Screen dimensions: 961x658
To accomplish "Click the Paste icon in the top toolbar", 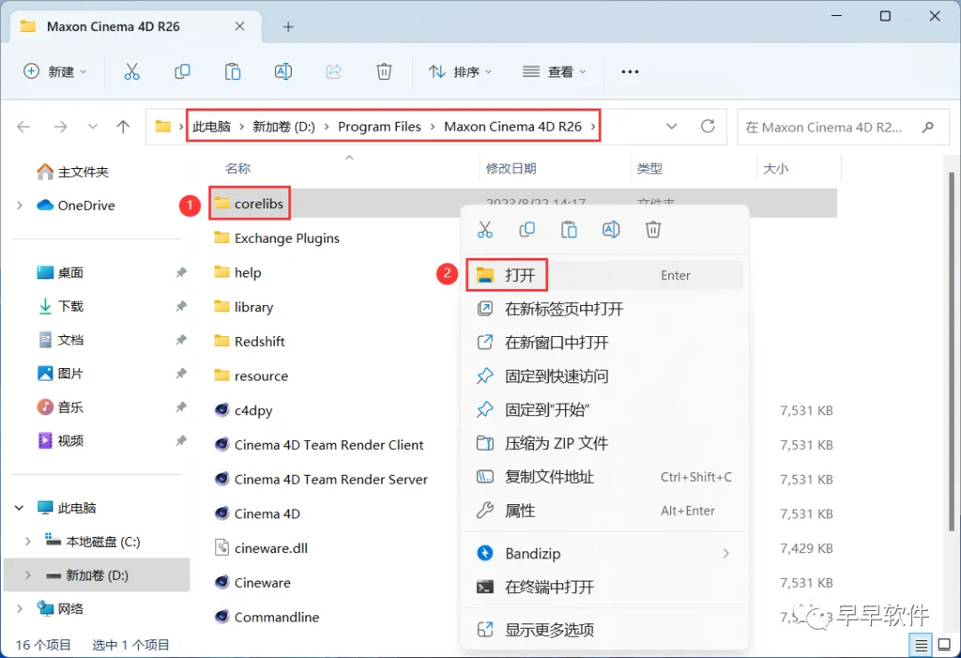I will pos(232,72).
